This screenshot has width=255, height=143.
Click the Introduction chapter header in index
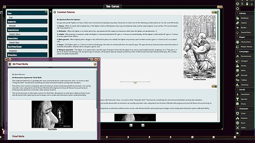pyautogui.click(x=27, y=21)
